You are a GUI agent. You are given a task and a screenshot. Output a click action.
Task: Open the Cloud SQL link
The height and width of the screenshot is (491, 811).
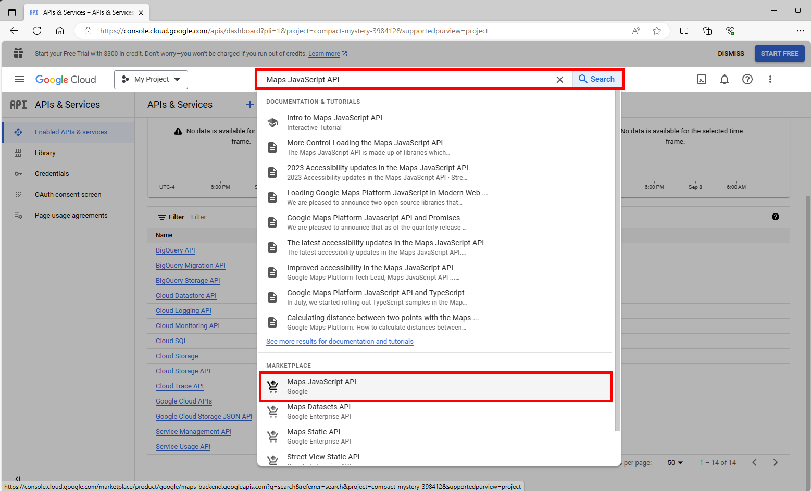point(171,341)
